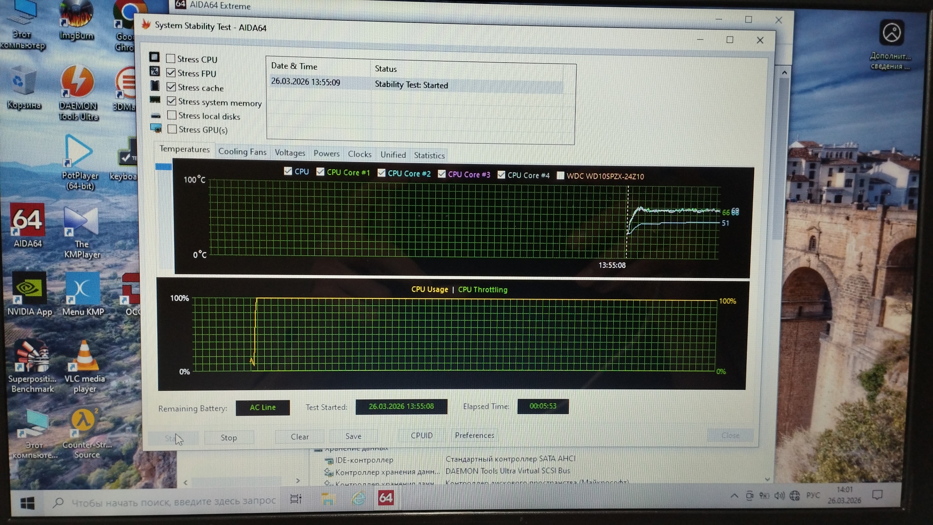Image resolution: width=933 pixels, height=525 pixels.
Task: Open File Explorer from taskbar
Action: click(328, 498)
